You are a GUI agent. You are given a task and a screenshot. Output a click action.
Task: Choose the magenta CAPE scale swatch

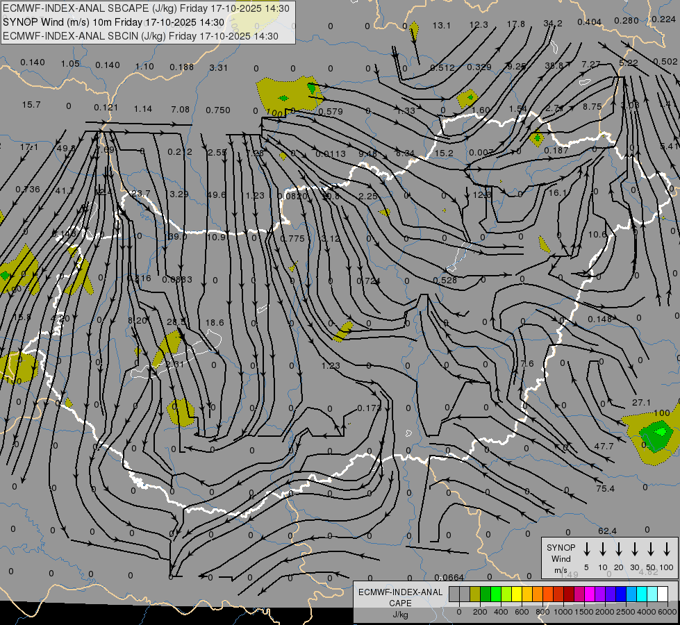pos(590,594)
